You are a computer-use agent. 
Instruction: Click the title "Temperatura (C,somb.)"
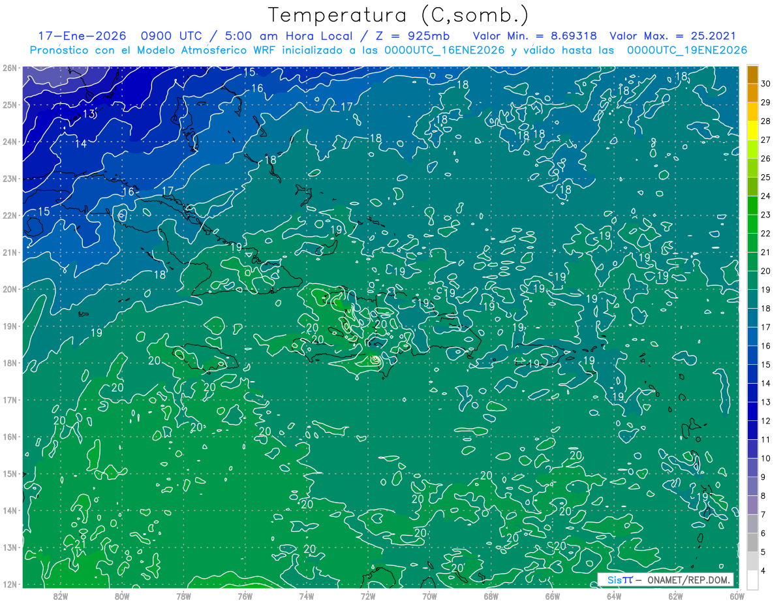(398, 15)
